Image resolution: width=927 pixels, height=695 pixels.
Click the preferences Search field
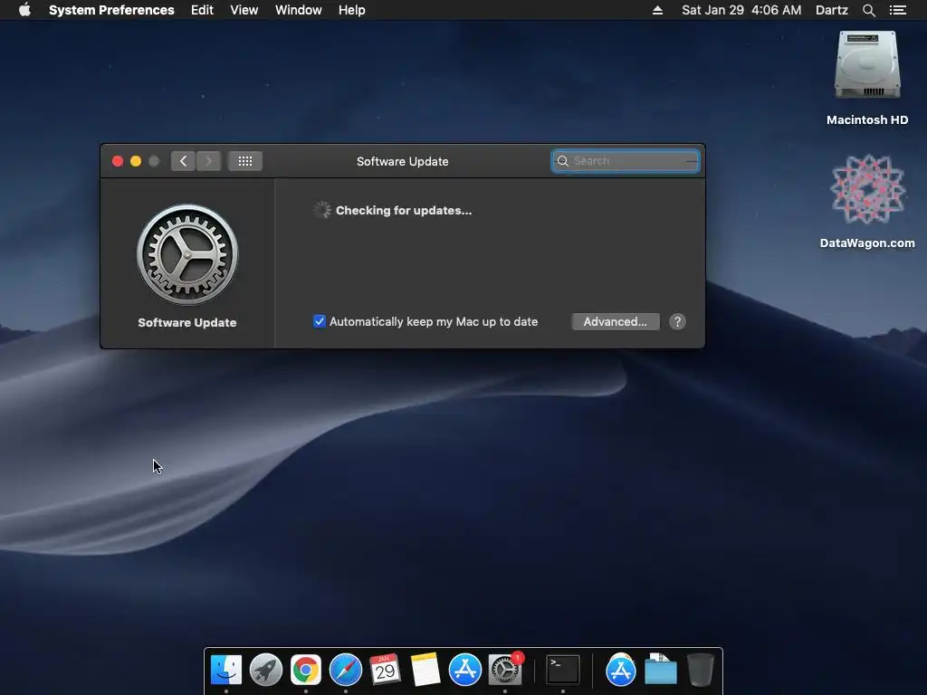pyautogui.click(x=626, y=161)
